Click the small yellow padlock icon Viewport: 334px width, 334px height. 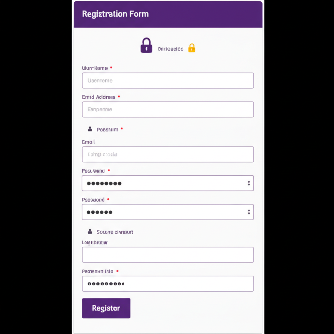click(192, 48)
